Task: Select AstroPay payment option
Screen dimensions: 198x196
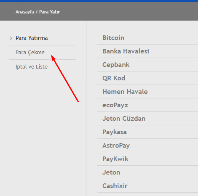Action: coord(147,146)
